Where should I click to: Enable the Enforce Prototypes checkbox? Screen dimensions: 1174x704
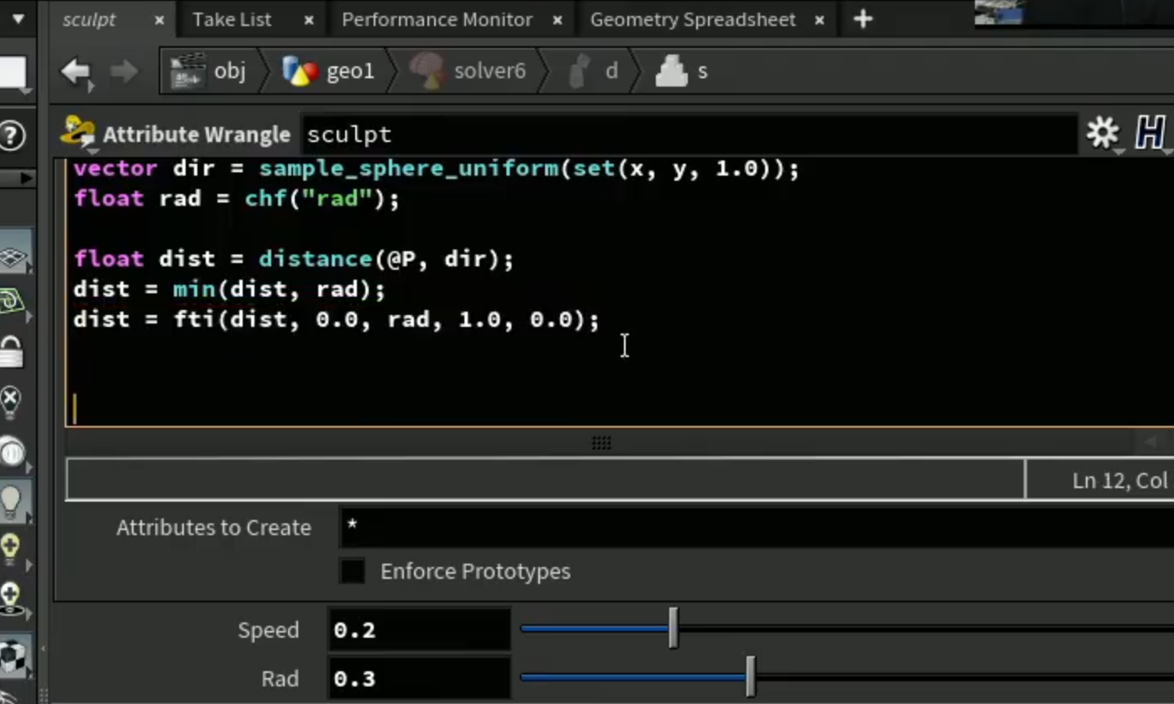353,571
